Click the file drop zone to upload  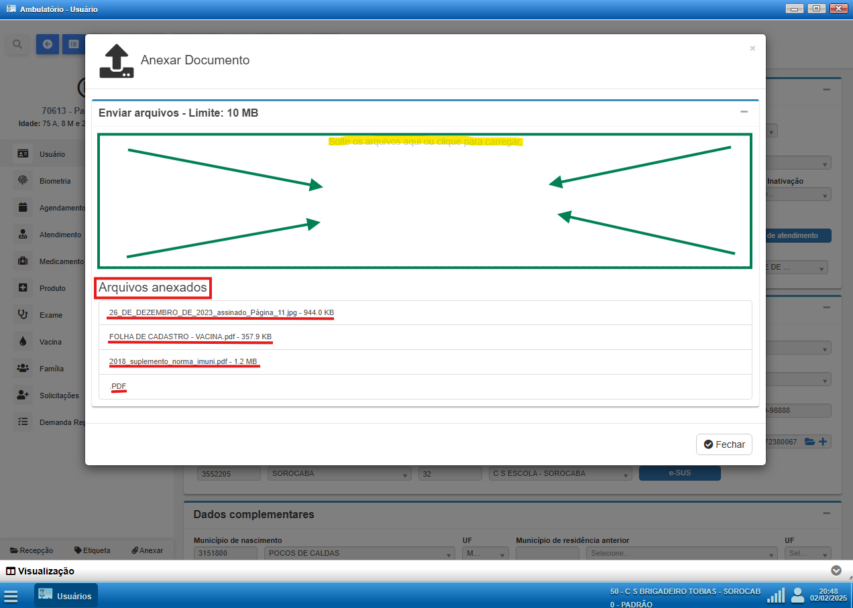[424, 201]
